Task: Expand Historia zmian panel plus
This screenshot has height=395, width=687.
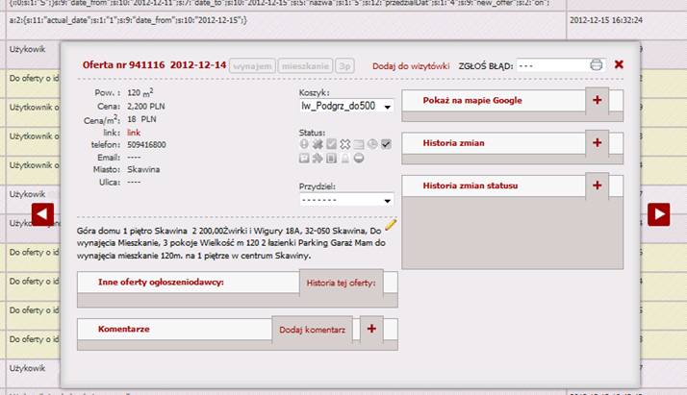Action: pos(597,143)
